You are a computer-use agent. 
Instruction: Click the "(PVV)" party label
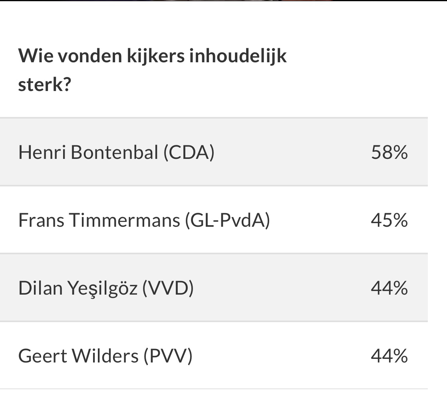tap(168, 356)
